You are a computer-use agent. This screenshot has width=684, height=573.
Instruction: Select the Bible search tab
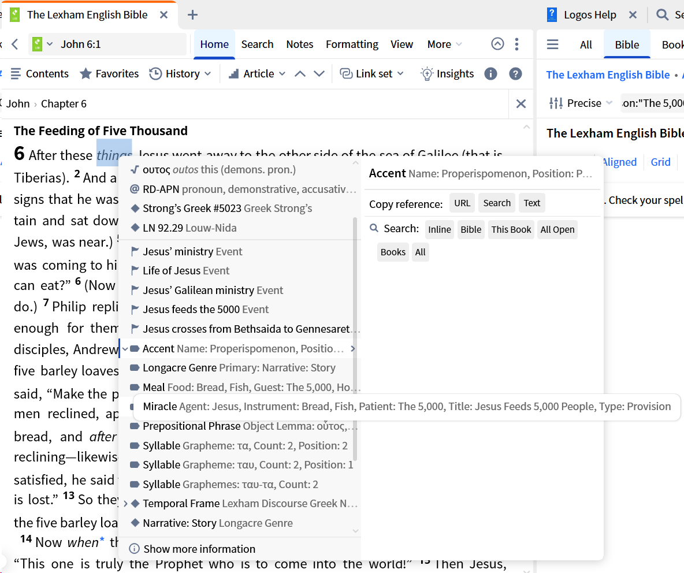[627, 44]
